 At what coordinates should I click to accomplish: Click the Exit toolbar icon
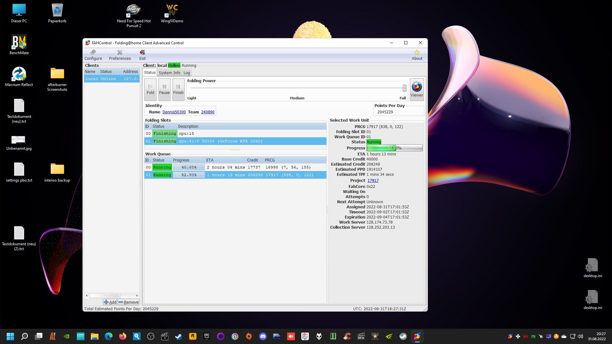142,55
